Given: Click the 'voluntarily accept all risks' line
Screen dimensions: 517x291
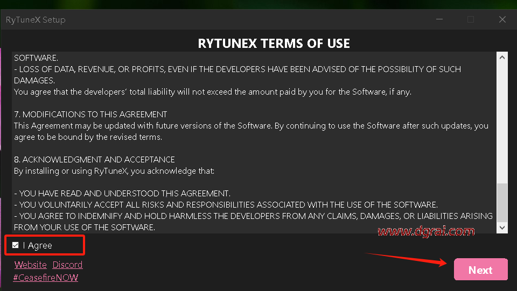Looking at the screenshot, I should click(x=226, y=205).
